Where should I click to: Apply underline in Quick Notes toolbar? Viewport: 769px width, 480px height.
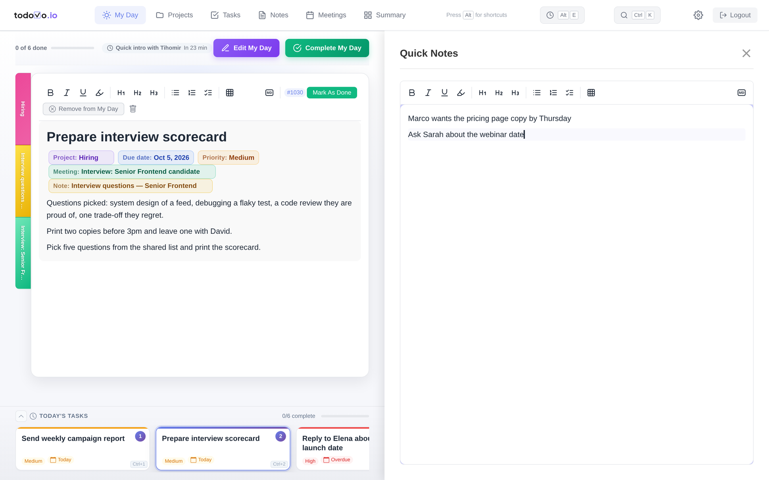444,93
